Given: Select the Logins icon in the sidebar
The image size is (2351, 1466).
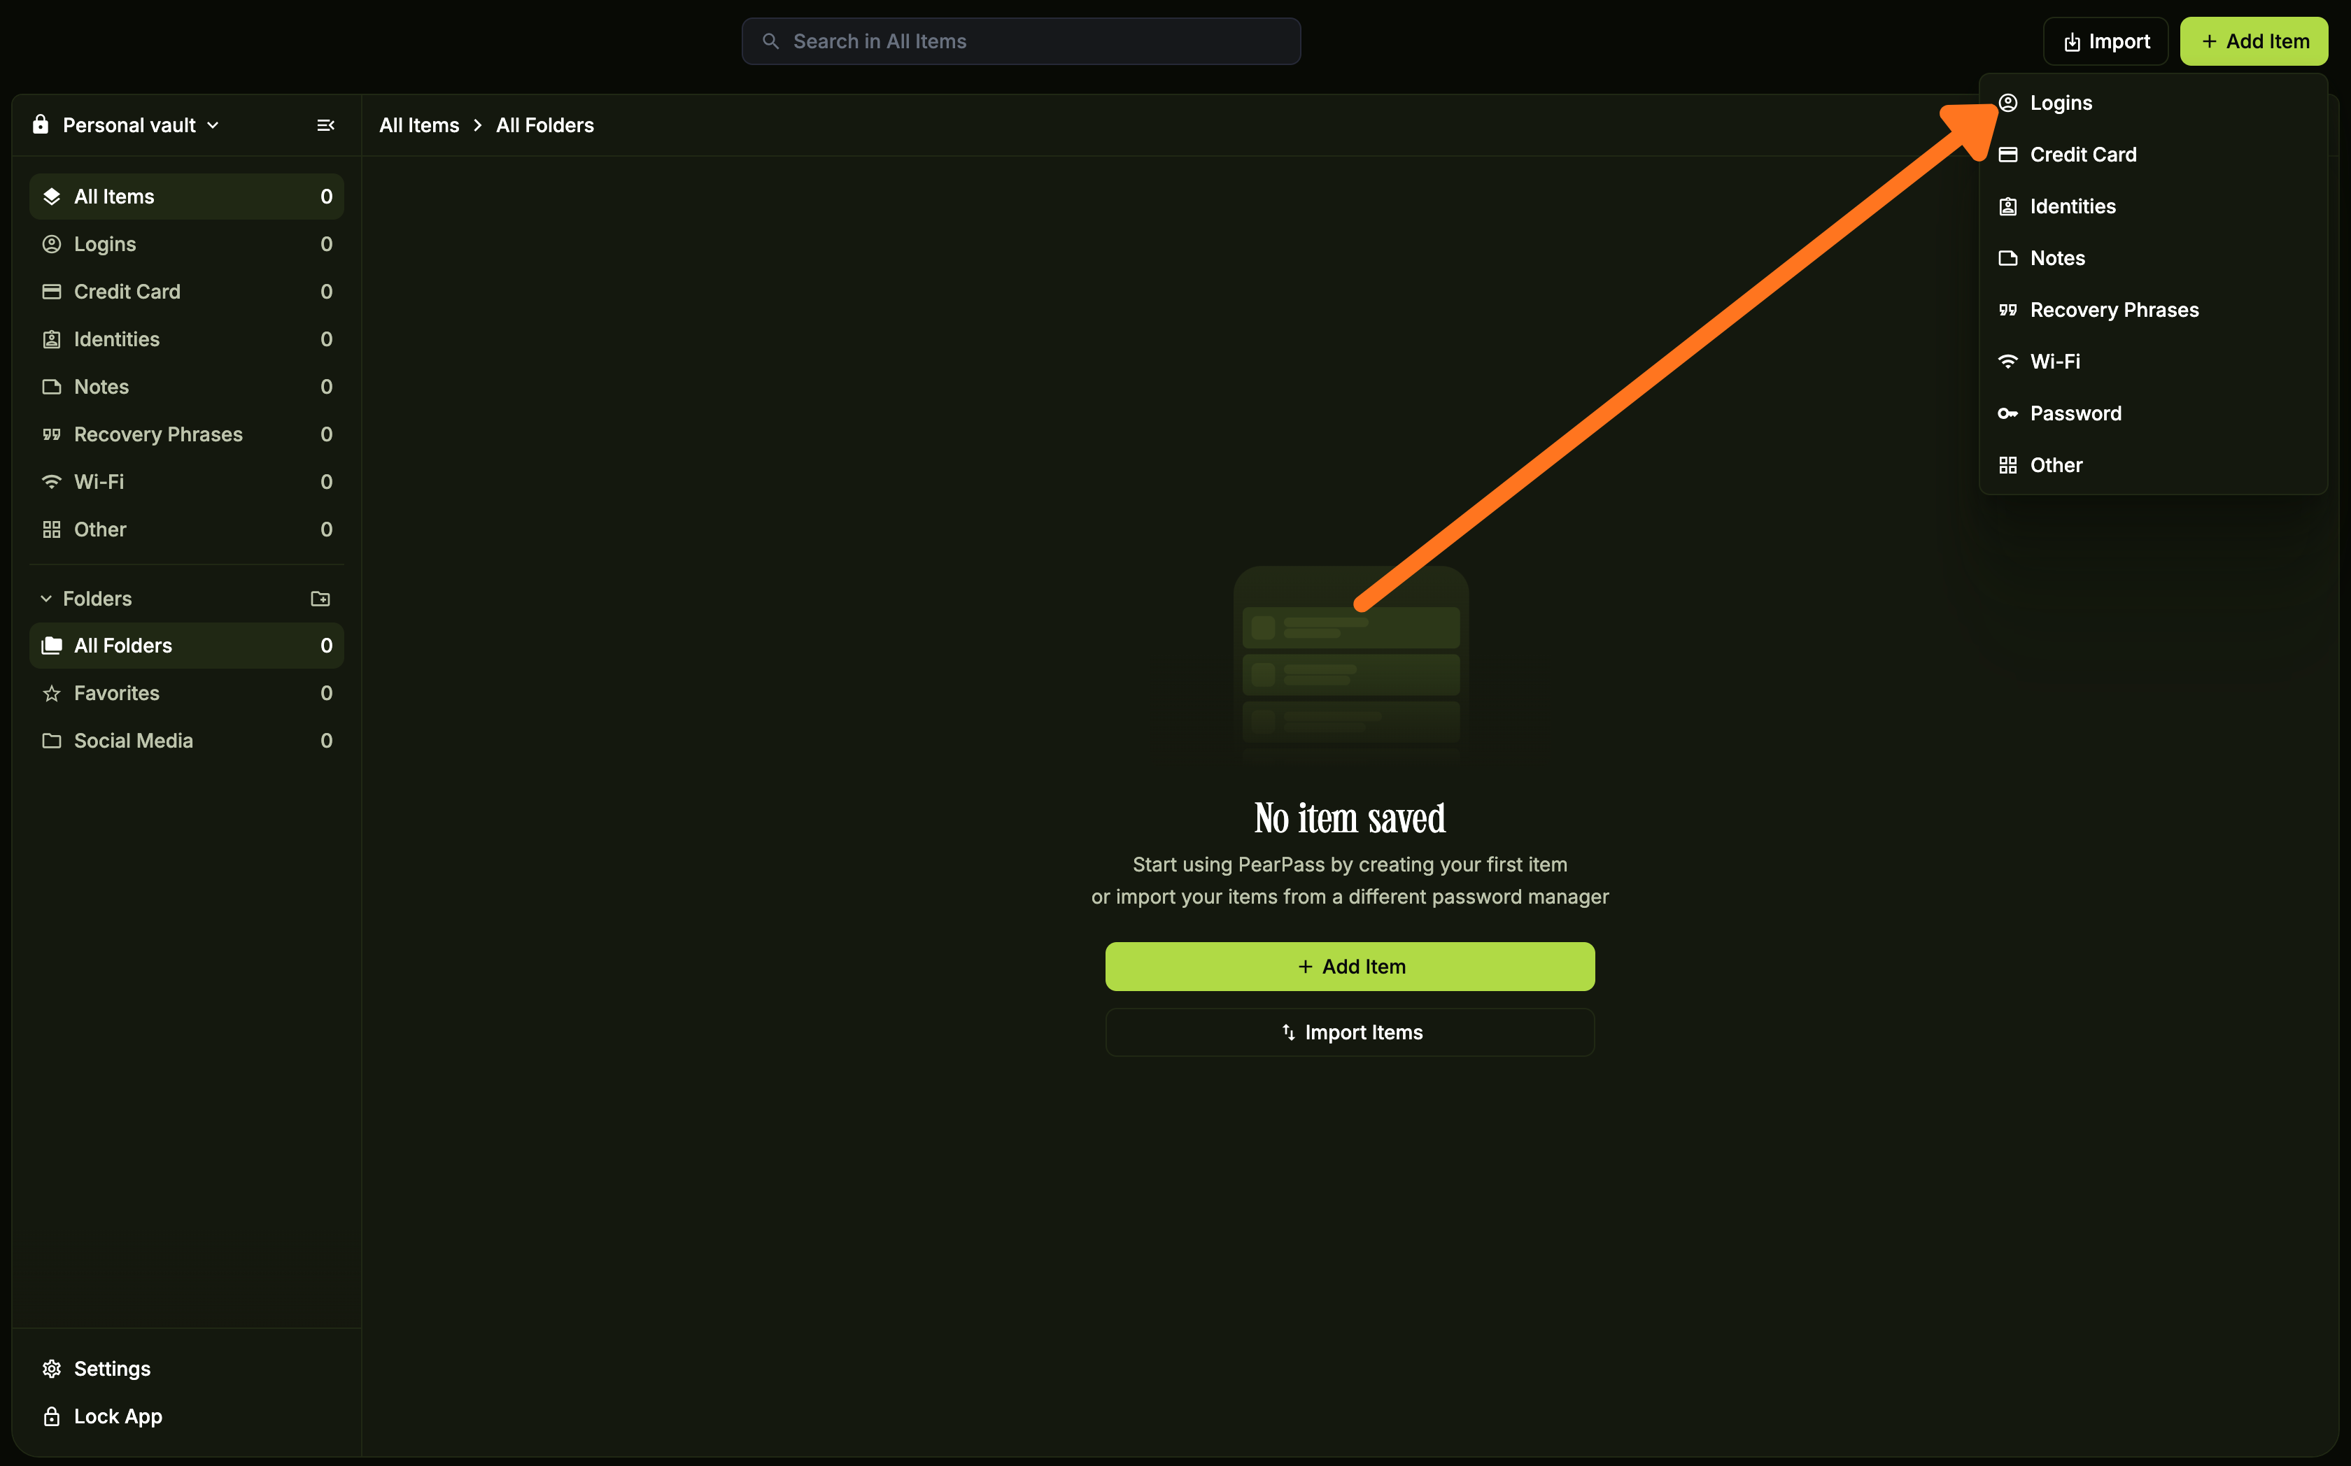Looking at the screenshot, I should coord(51,243).
